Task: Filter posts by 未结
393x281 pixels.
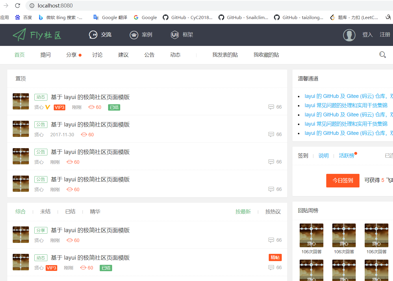Action: 45,212
